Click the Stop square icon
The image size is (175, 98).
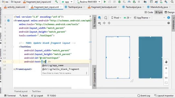139,2
